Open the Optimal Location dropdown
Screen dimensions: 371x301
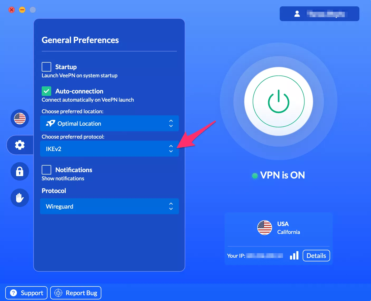[x=110, y=123]
